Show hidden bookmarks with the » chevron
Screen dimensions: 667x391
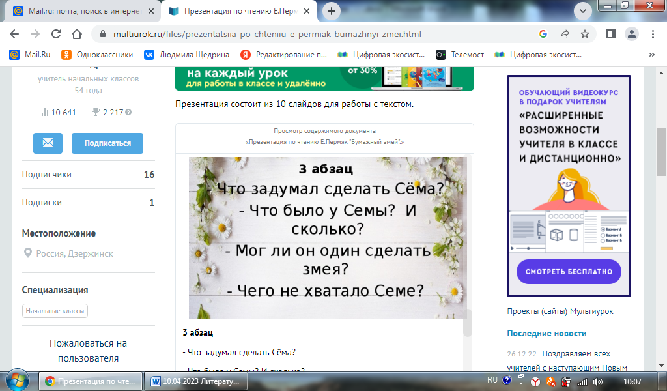(x=651, y=55)
